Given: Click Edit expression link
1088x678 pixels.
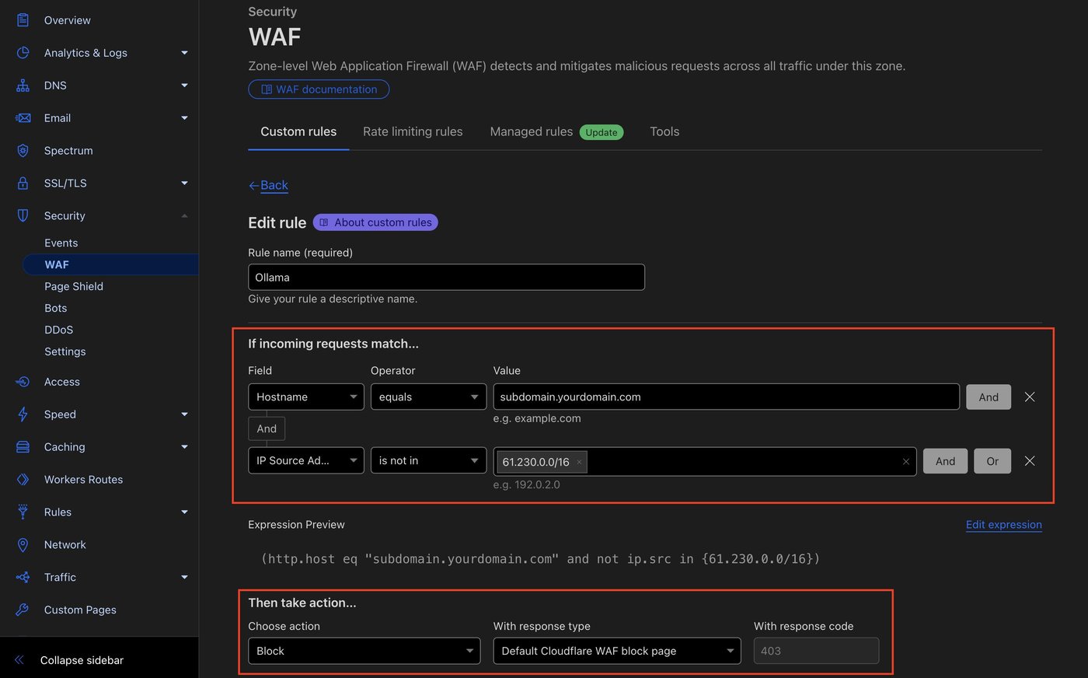Looking at the screenshot, I should point(1004,525).
